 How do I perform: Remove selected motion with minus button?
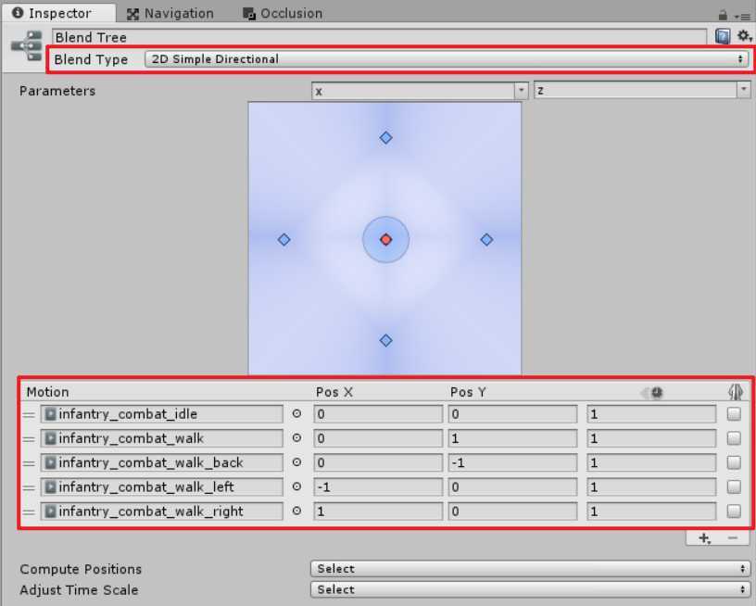tap(733, 537)
